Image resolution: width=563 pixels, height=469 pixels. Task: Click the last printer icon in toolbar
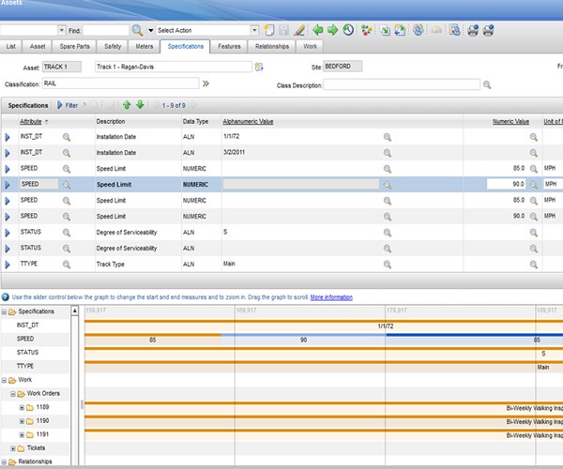(x=488, y=30)
